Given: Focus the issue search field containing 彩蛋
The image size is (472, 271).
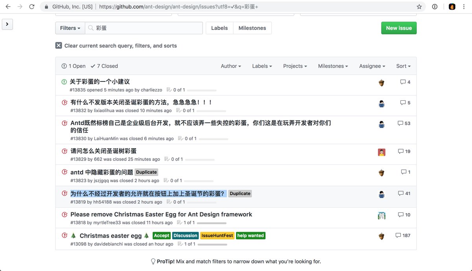Looking at the screenshot, I should 144,28.
